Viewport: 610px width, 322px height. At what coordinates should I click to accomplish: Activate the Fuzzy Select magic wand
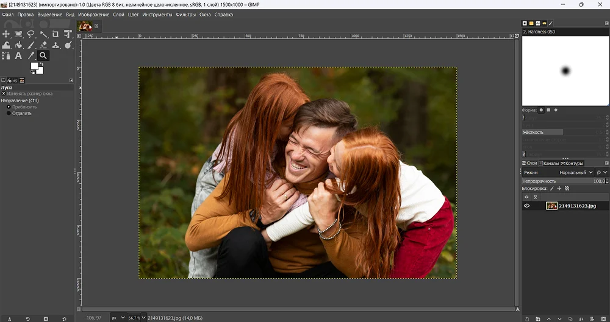pyautogui.click(x=43, y=34)
